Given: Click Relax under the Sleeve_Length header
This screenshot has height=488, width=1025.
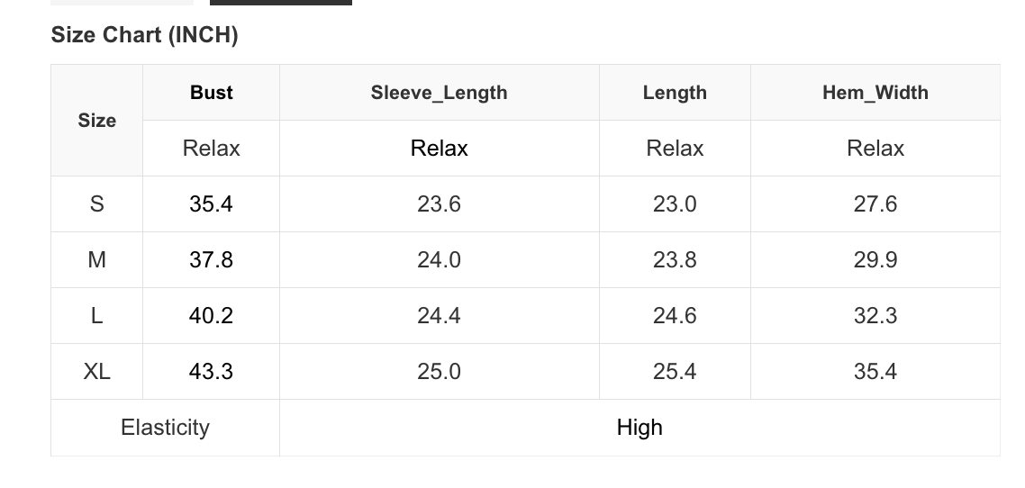Looking at the screenshot, I should (x=439, y=149).
